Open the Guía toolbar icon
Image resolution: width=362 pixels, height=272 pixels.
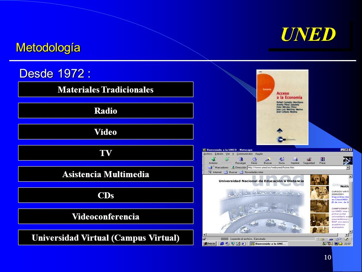coord(281,161)
